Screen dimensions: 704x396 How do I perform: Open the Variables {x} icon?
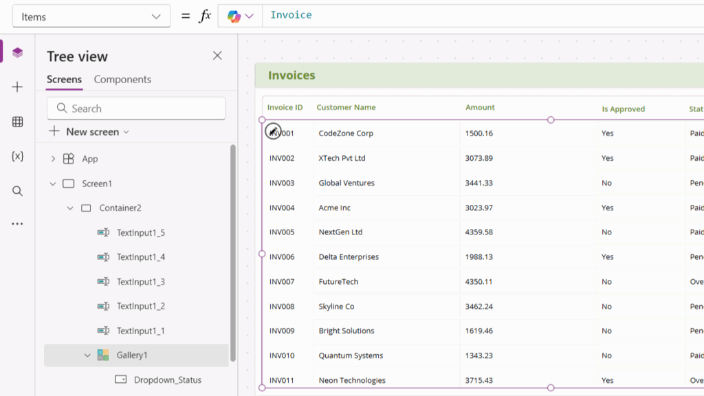tap(17, 156)
